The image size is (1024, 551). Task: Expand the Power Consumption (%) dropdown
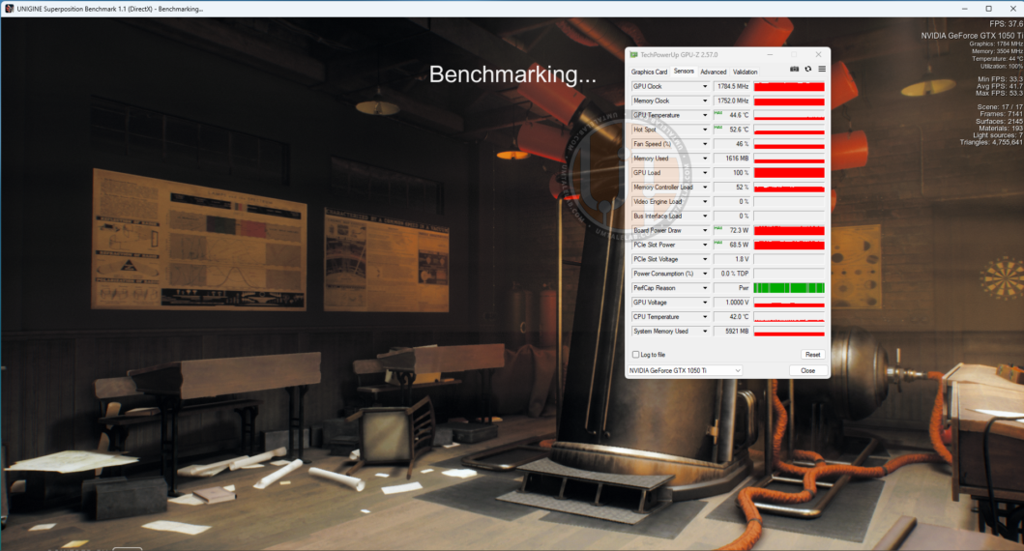(x=705, y=274)
